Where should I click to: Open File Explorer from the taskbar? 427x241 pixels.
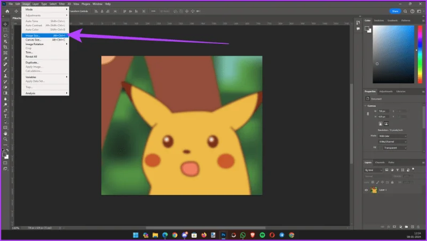(x=155, y=235)
